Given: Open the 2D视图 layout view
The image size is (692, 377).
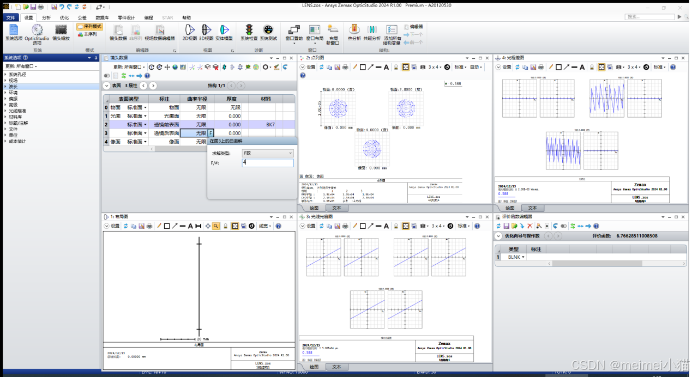Looking at the screenshot, I should tap(190, 33).
